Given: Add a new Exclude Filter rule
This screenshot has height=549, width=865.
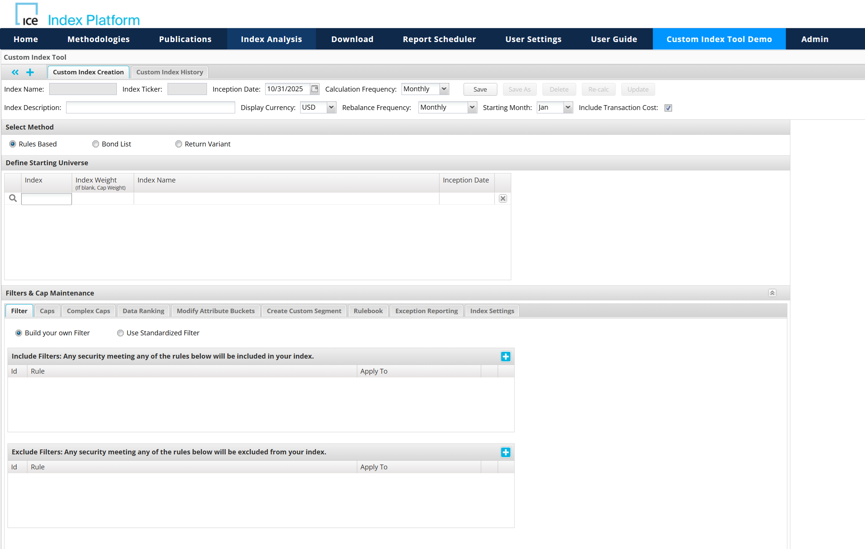Looking at the screenshot, I should click(x=506, y=452).
